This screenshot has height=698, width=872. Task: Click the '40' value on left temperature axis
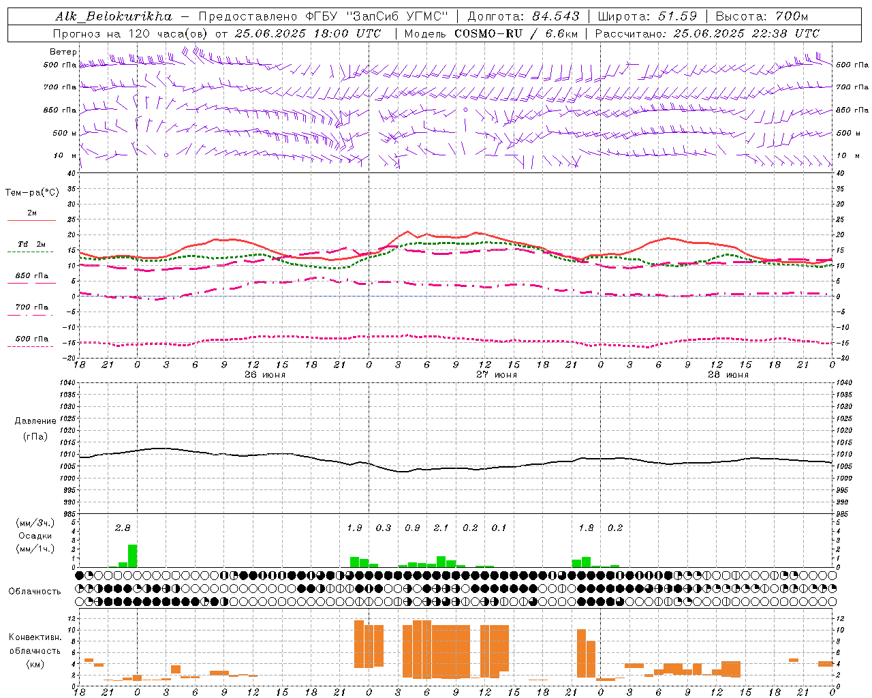[70, 173]
